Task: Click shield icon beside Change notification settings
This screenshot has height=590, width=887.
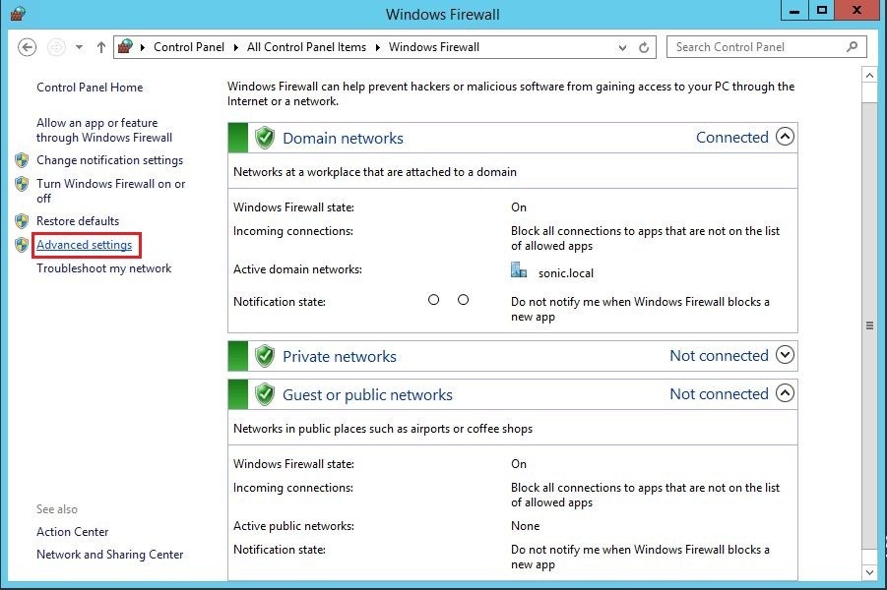Action: 22,160
